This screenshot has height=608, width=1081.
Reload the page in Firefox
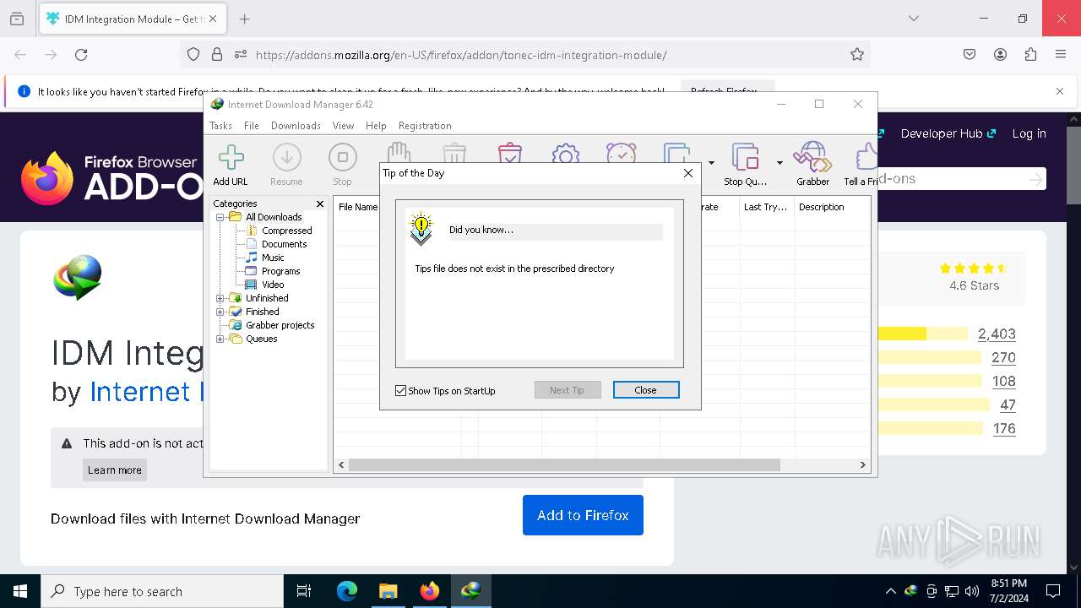pos(81,55)
